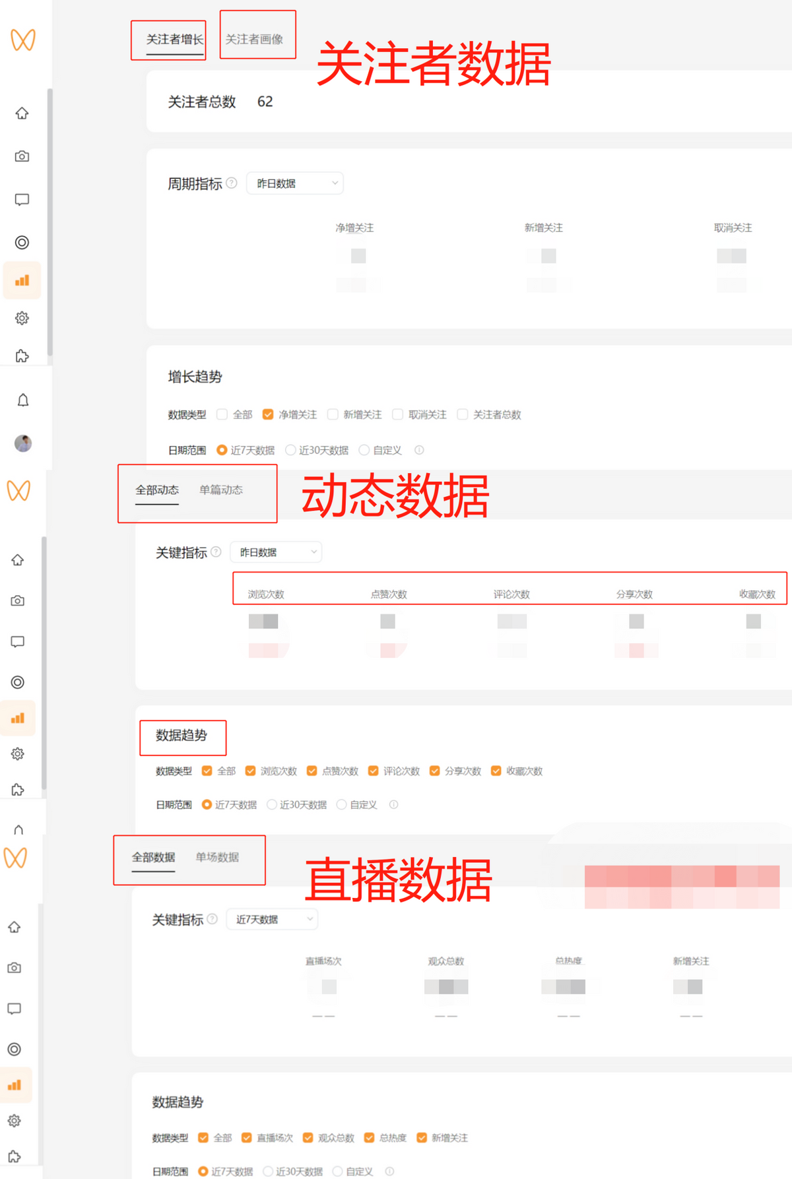This screenshot has height=1179, width=792.
Task: Select 近30天数据 radio in dynamics 数据趋势
Action: [271, 804]
